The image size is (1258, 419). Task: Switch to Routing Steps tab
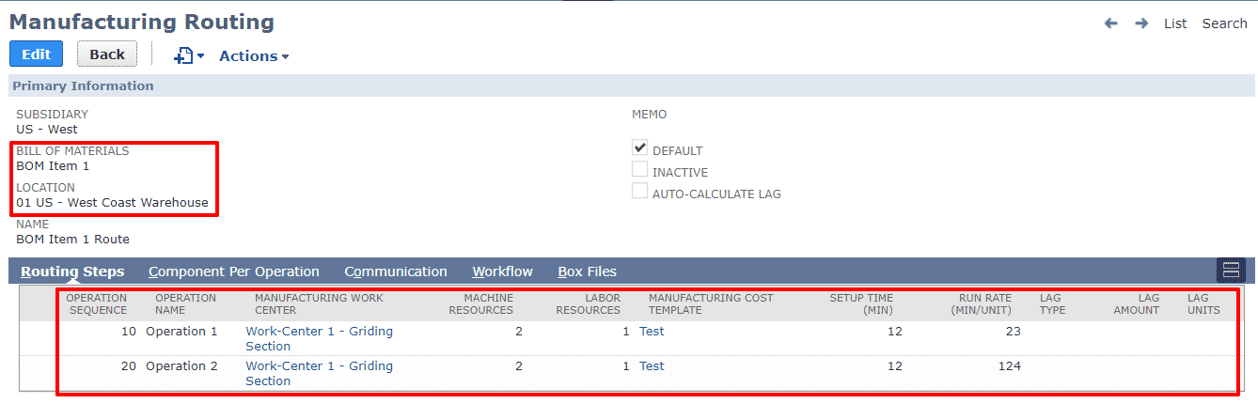point(72,272)
